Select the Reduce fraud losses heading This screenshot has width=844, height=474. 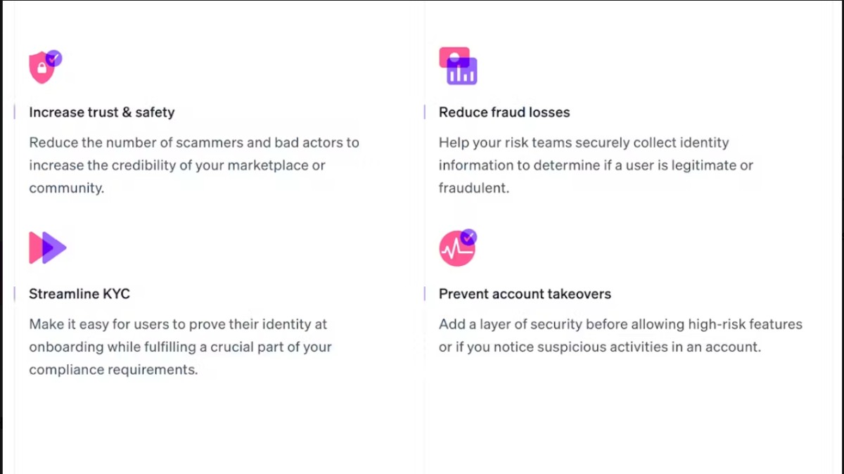(x=504, y=113)
